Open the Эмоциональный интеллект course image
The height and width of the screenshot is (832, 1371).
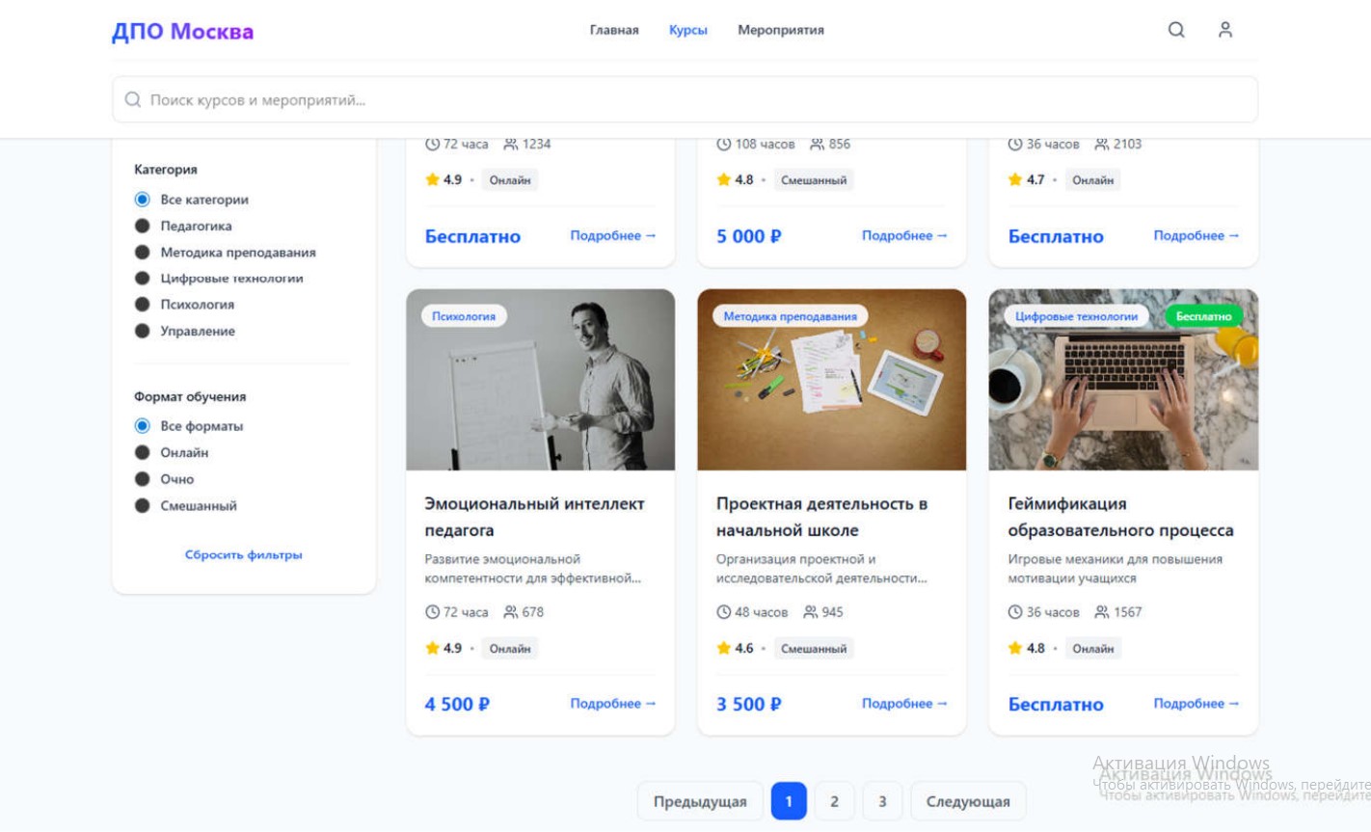pos(541,380)
